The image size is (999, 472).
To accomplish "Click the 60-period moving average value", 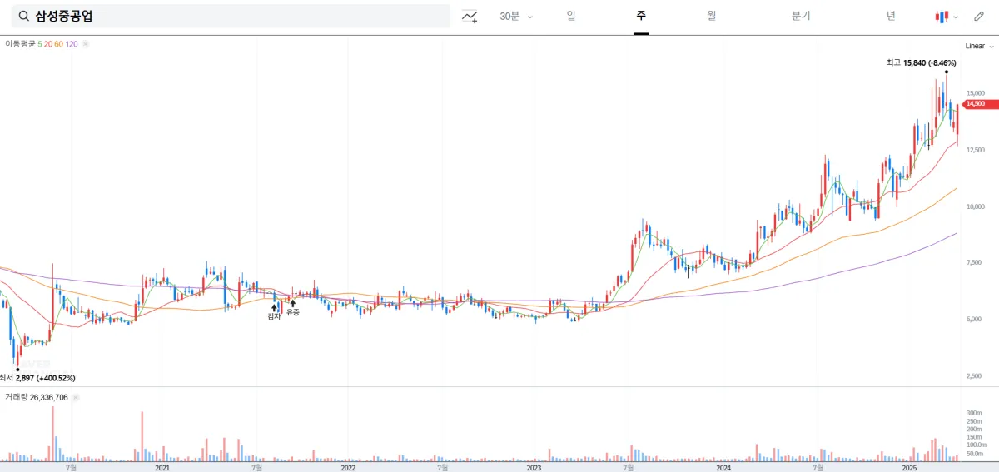I will [59, 44].
